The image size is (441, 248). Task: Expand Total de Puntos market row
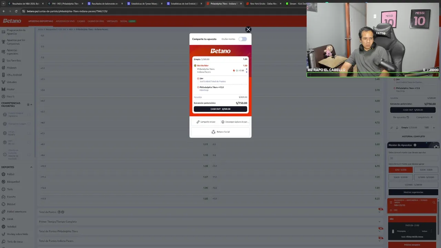coord(210,212)
